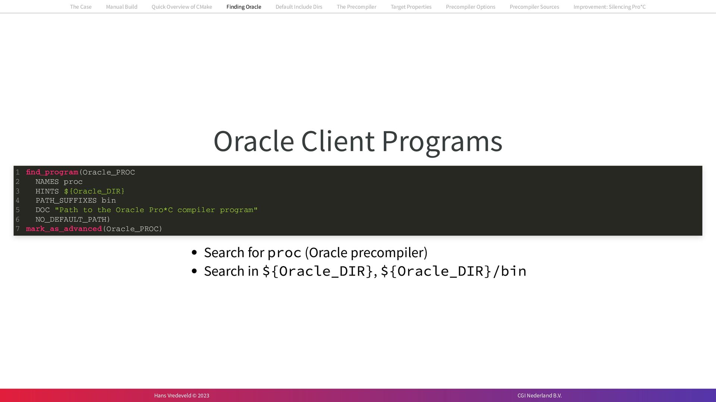Click the Finding Oracle navigation item
716x402 pixels.
click(244, 7)
